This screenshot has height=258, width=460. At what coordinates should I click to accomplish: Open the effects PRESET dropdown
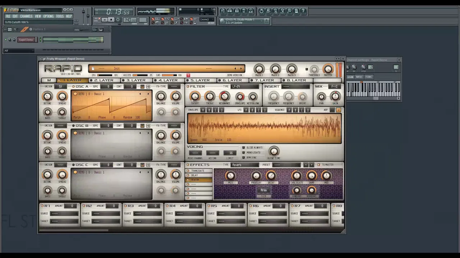(x=287, y=165)
